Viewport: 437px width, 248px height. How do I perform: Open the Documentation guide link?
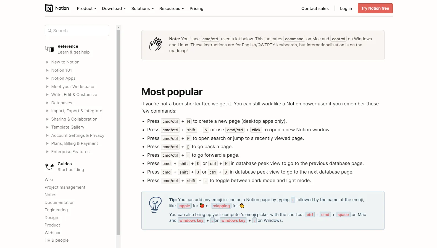60,202
